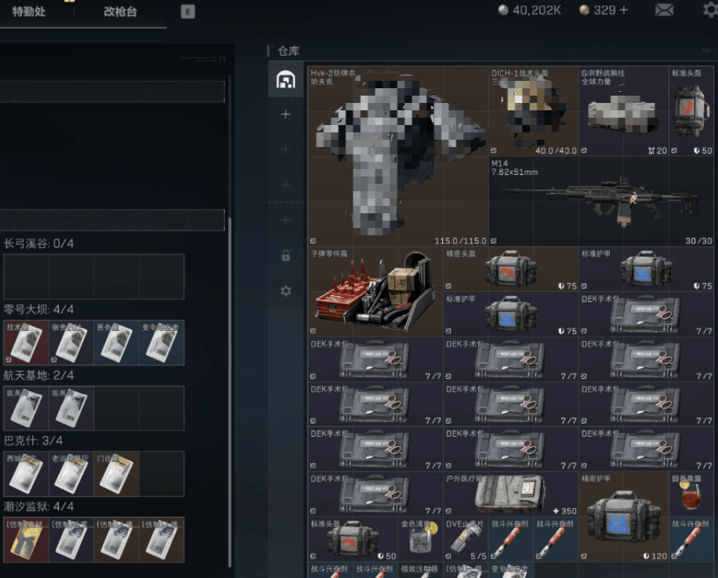This screenshot has width=718, height=578.
Task: Open warehouse settings gear in sidebar
Action: coord(285,291)
